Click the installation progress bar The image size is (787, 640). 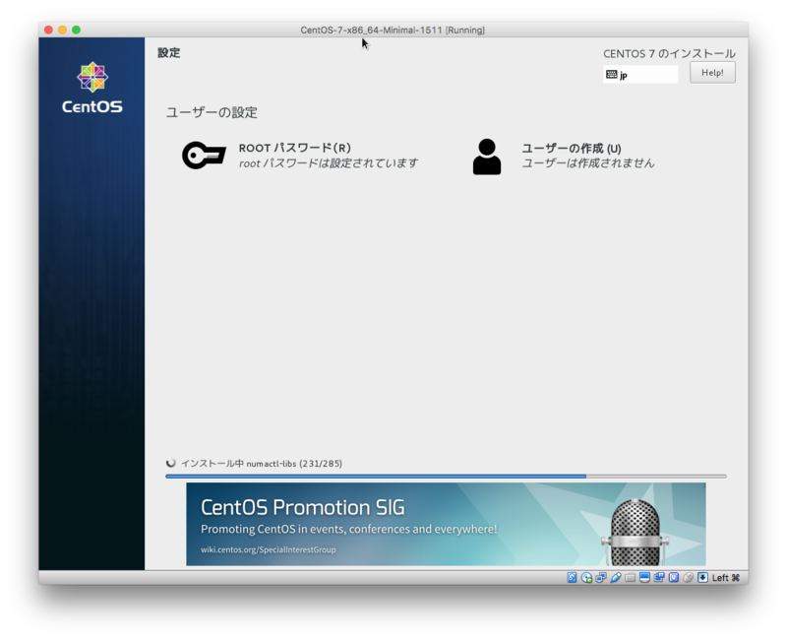coord(446,476)
